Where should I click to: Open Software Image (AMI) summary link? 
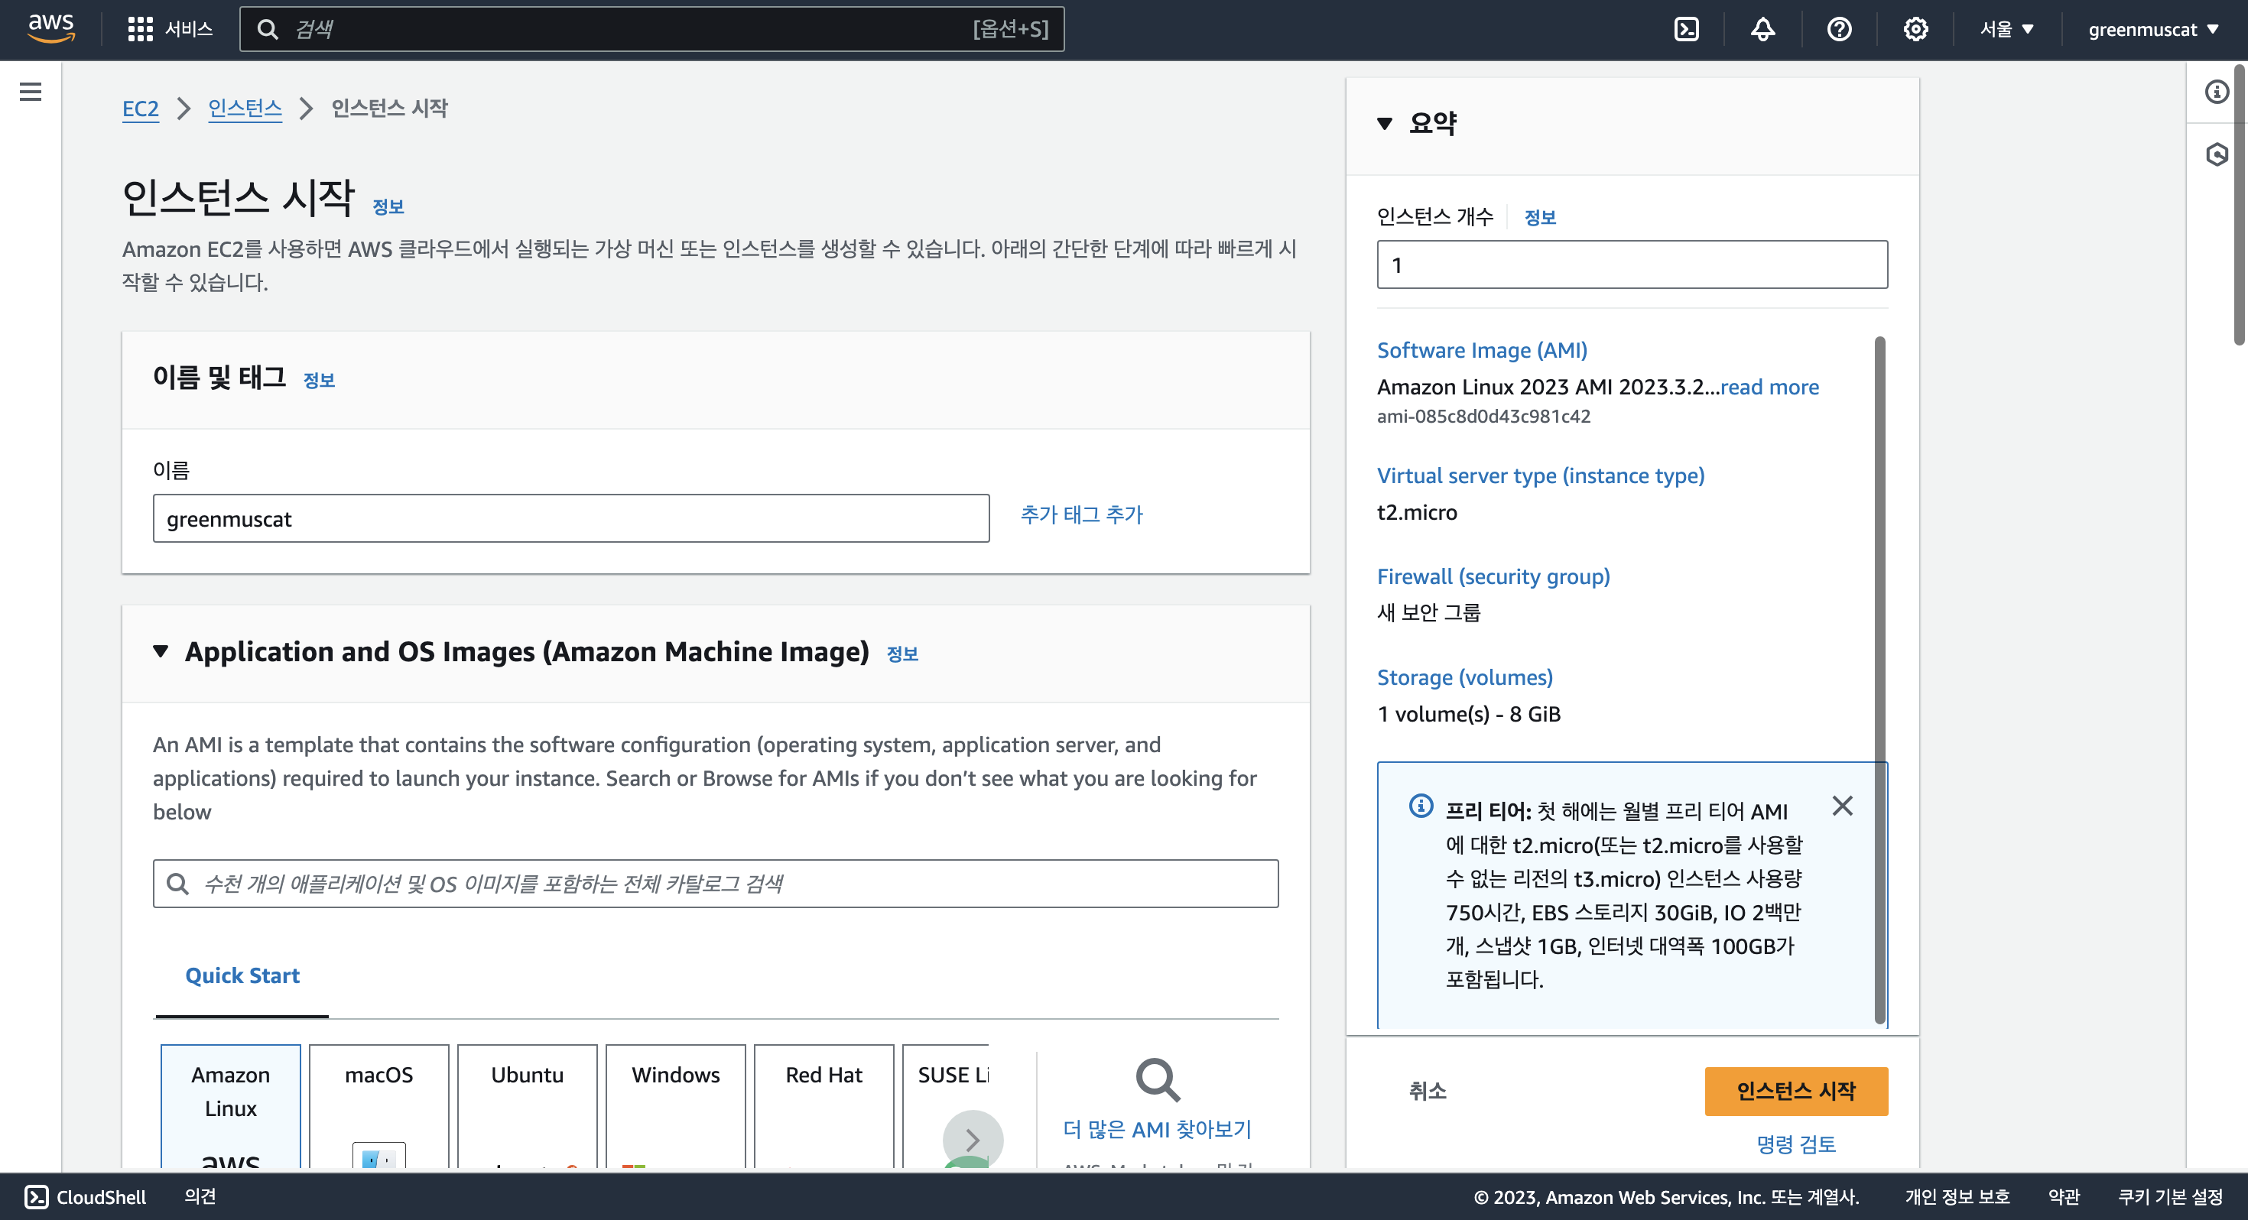click(1482, 350)
